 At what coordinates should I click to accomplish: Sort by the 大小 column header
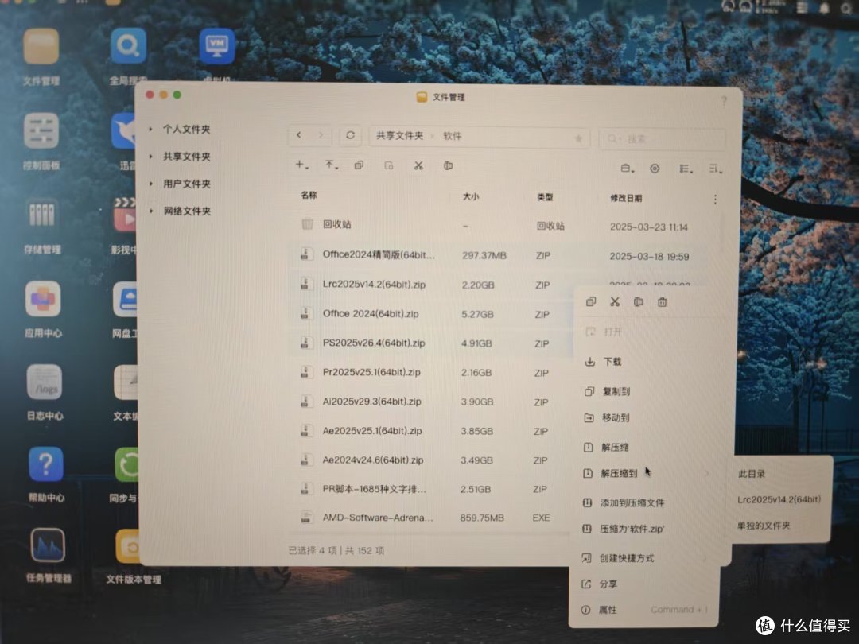471,196
